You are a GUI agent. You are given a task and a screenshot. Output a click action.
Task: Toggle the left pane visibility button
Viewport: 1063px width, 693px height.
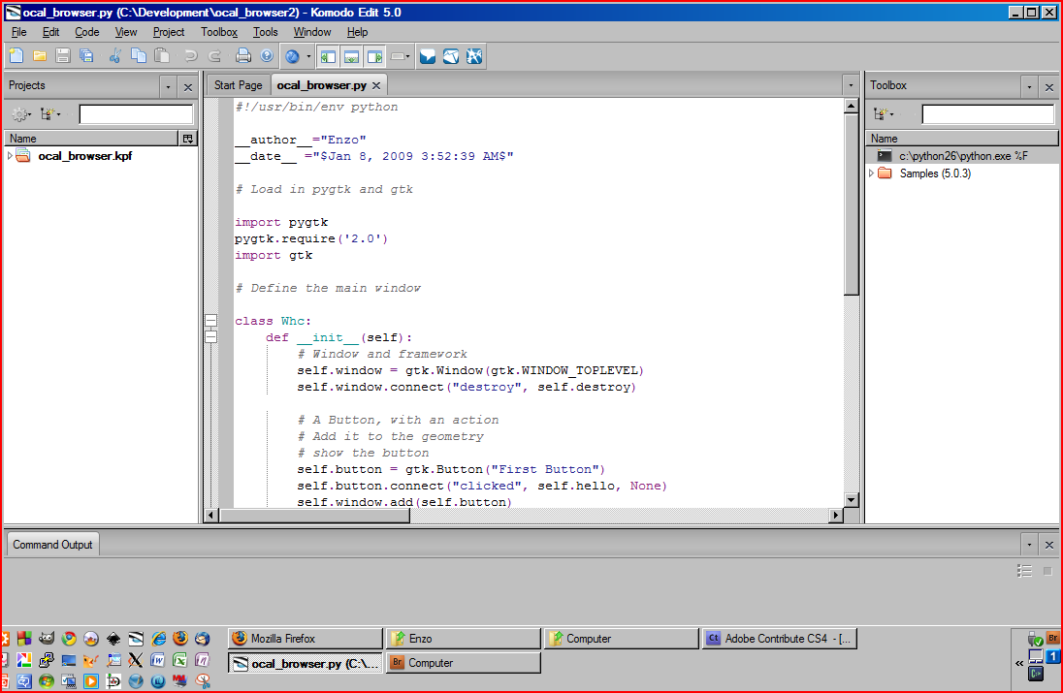(328, 57)
